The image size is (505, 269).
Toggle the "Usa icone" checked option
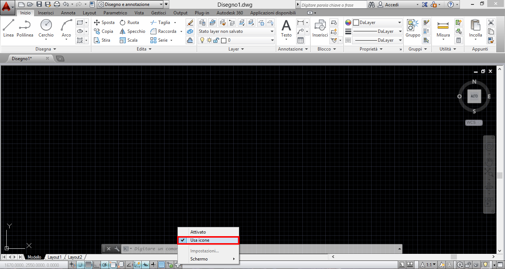tap(208, 240)
